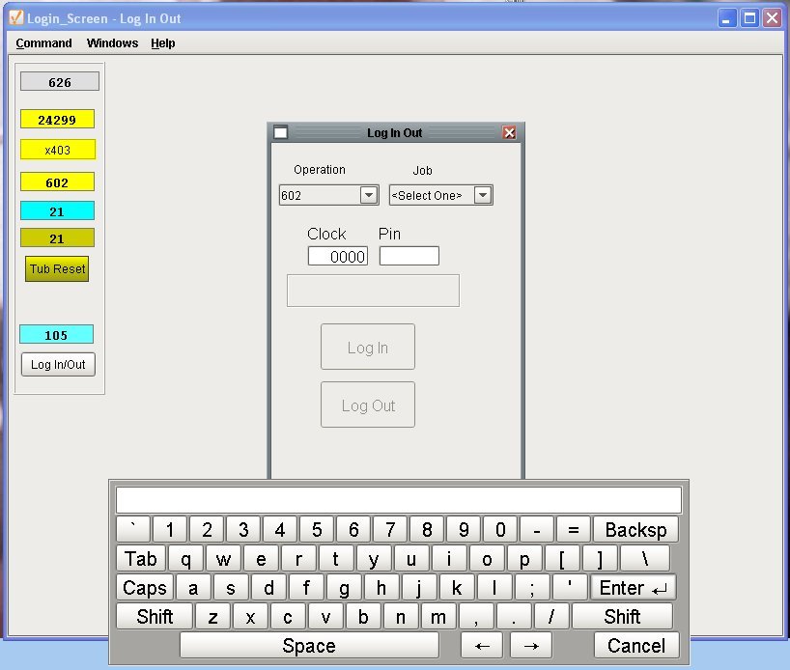
Task: Click the Clock input field with 0000
Action: [x=338, y=256]
